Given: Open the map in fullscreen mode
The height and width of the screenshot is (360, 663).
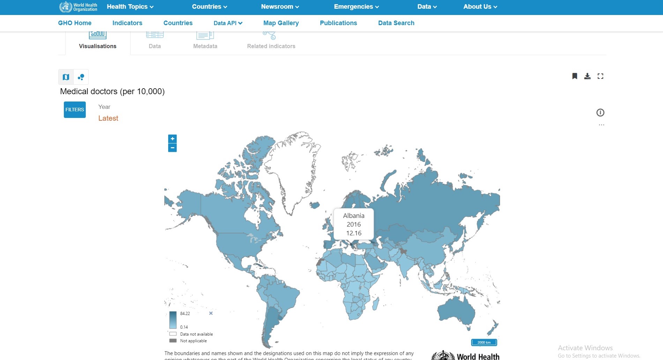Looking at the screenshot, I should tap(601, 76).
